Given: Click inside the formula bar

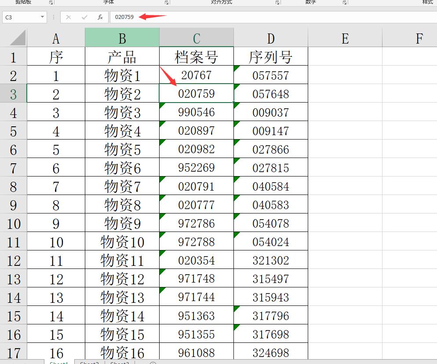Looking at the screenshot, I should (198, 17).
